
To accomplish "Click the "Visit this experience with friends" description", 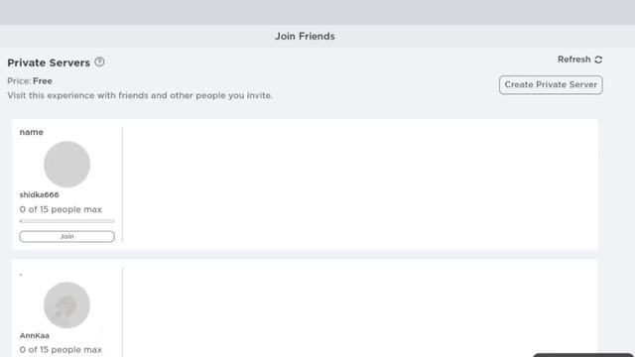I will click(140, 95).
